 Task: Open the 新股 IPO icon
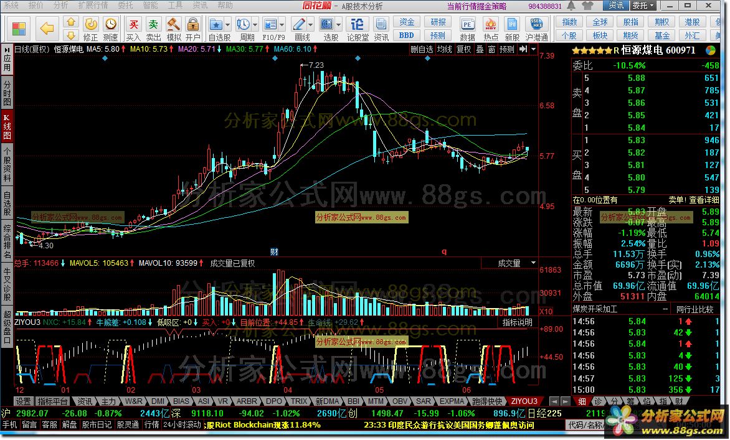[512, 29]
